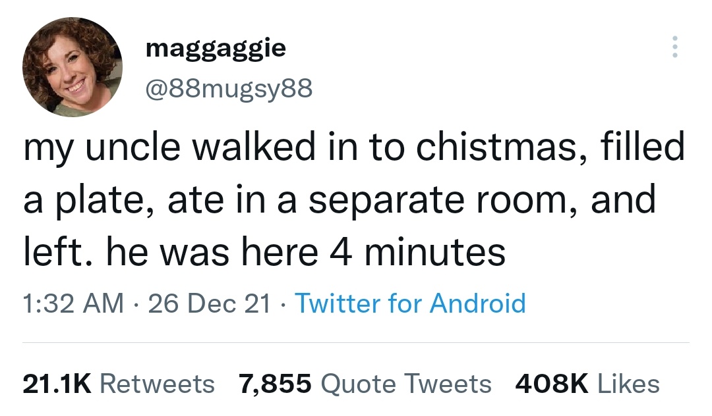The height and width of the screenshot is (416, 712).
Task: Open the tweet's three-dot more options menu
Action: click(673, 47)
